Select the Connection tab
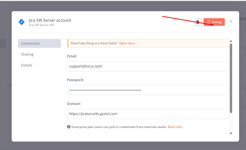The height and width of the screenshot is (150, 246). pyautogui.click(x=39, y=44)
